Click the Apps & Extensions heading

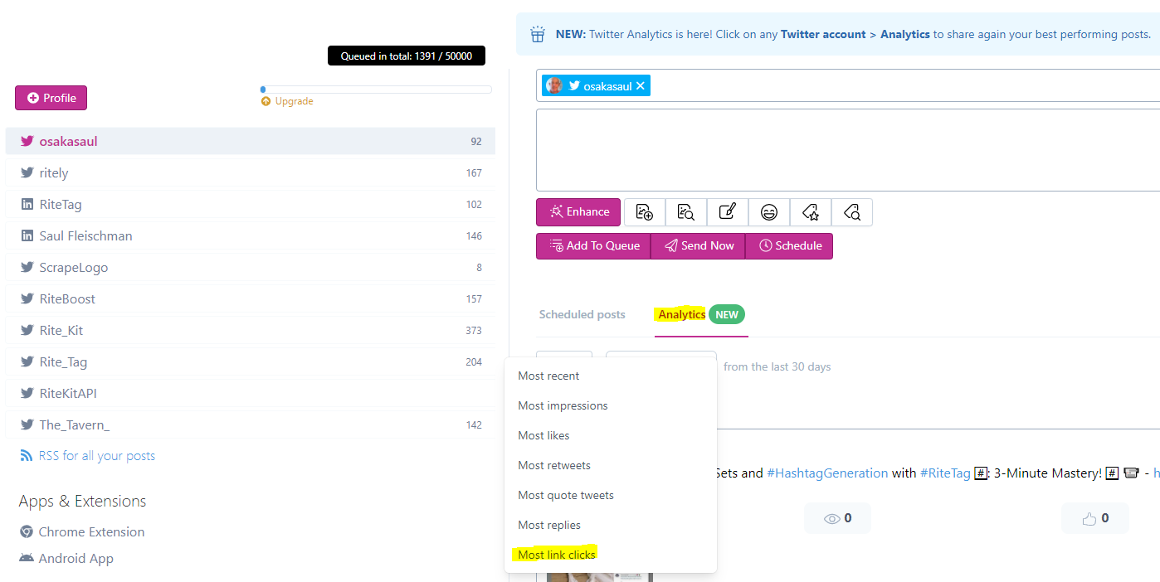coord(82,502)
